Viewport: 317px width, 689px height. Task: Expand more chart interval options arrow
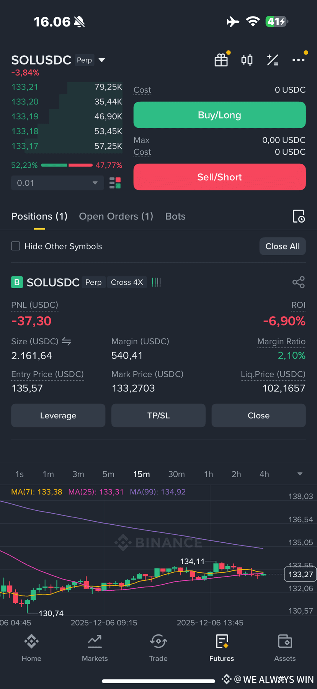pos(300,474)
